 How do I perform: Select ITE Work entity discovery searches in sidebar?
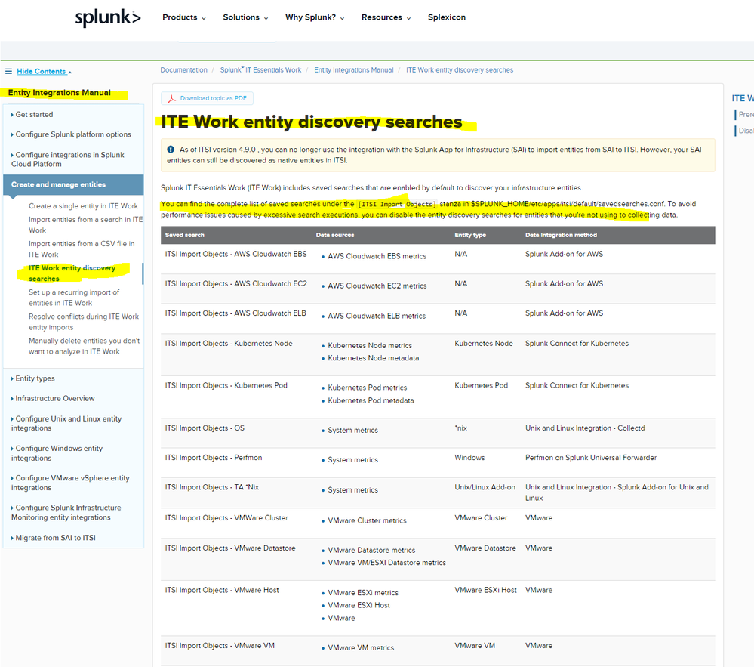[72, 273]
